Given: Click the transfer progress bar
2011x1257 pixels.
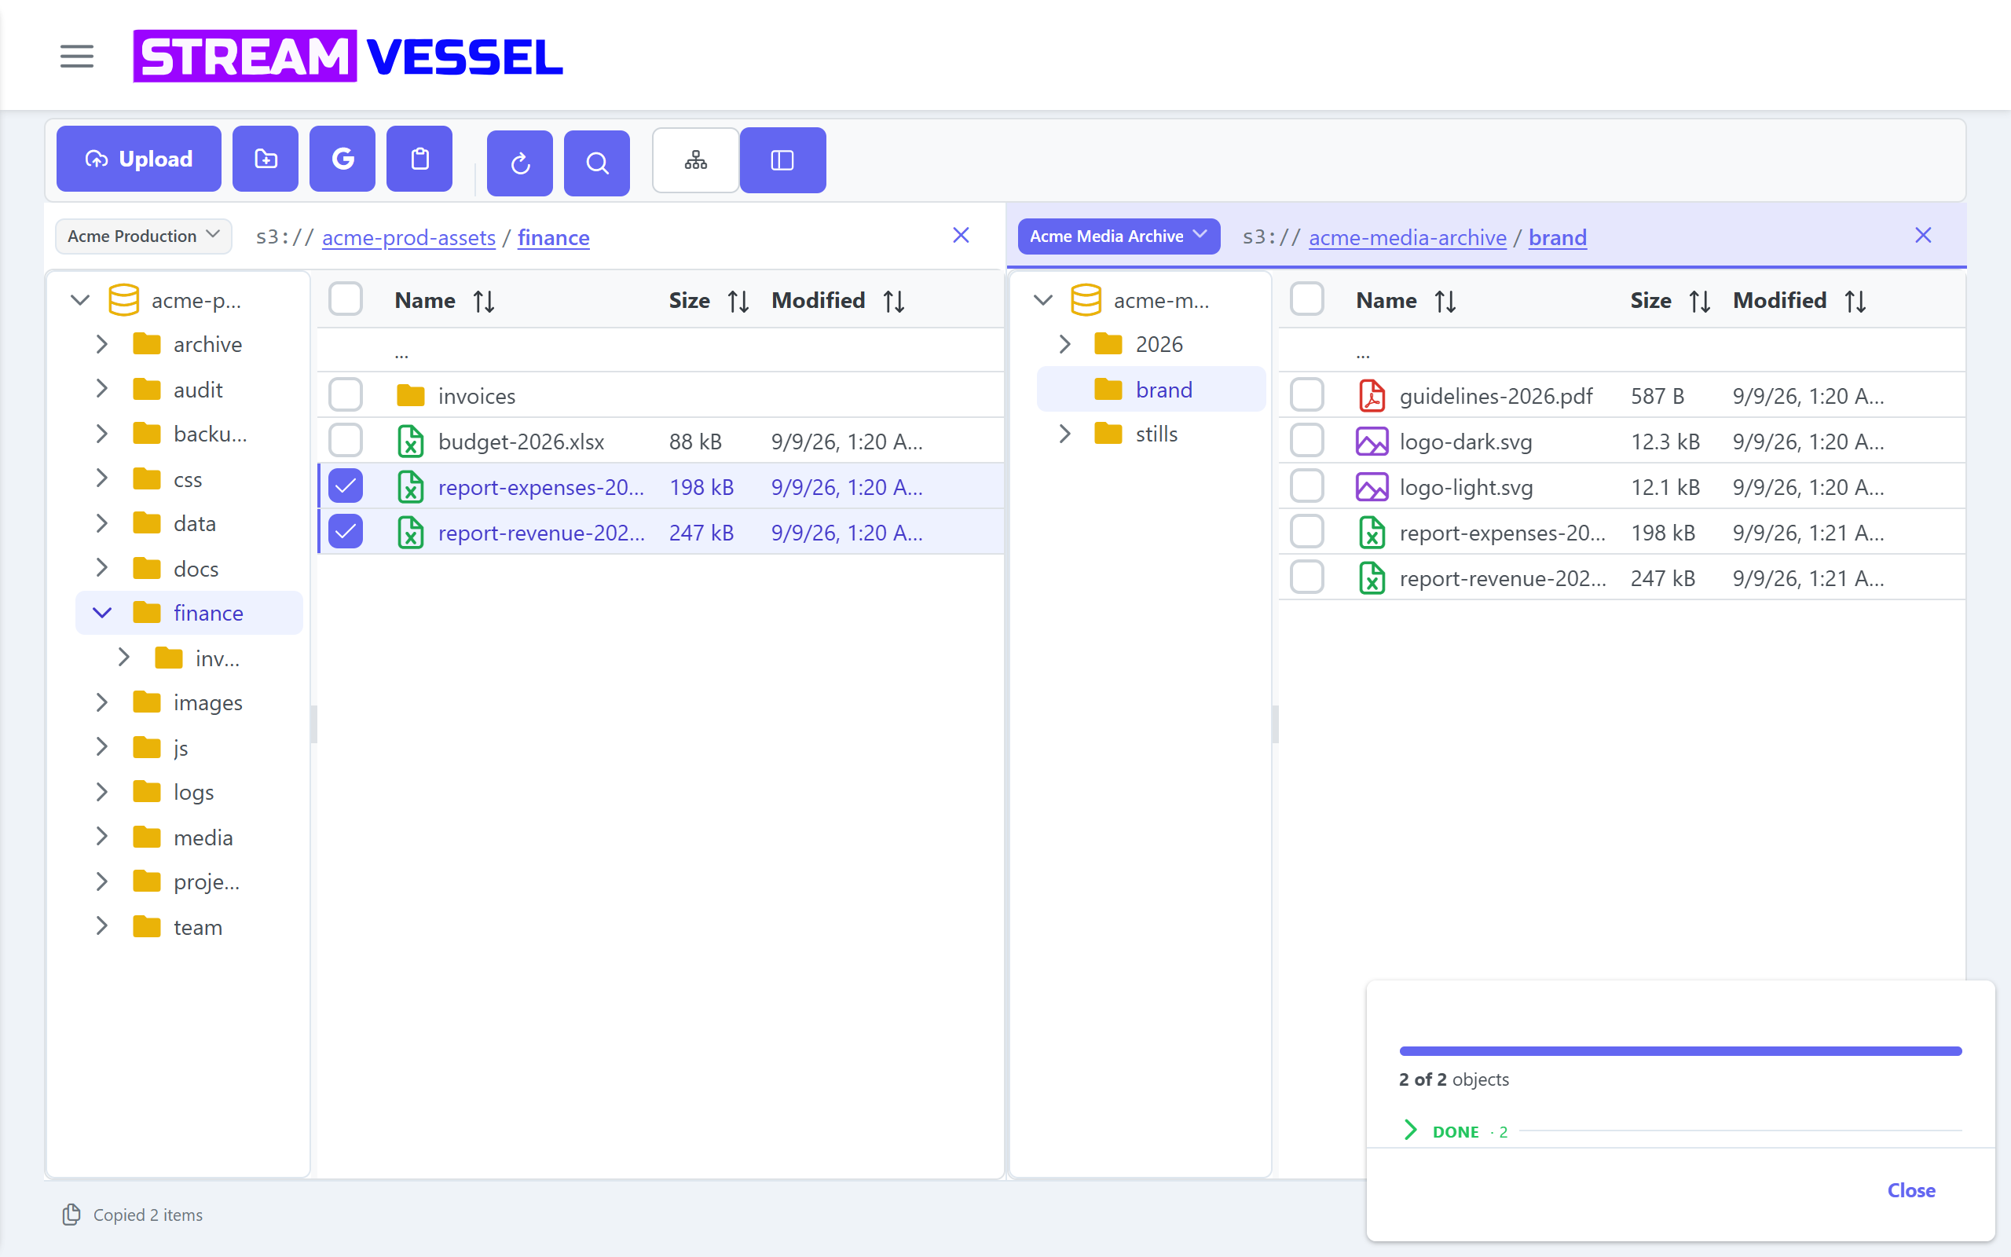Looking at the screenshot, I should coord(1680,1051).
